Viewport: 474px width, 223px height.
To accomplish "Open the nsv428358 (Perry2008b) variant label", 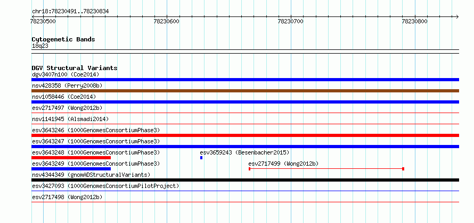I will (67, 85).
